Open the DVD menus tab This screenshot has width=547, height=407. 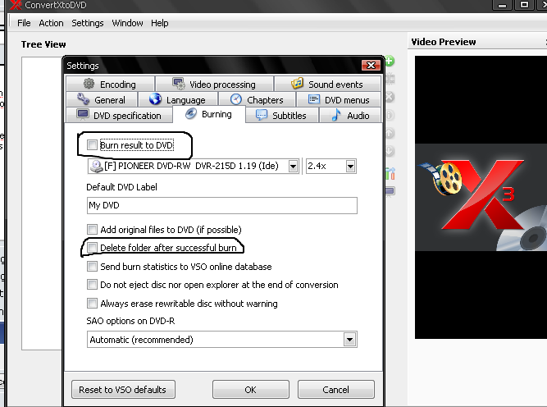pos(339,99)
